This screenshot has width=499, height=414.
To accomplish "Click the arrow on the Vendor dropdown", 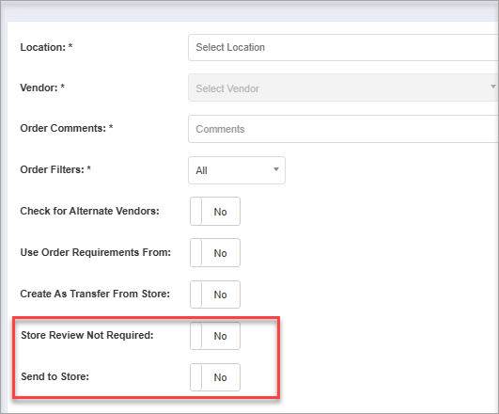I will coord(493,87).
